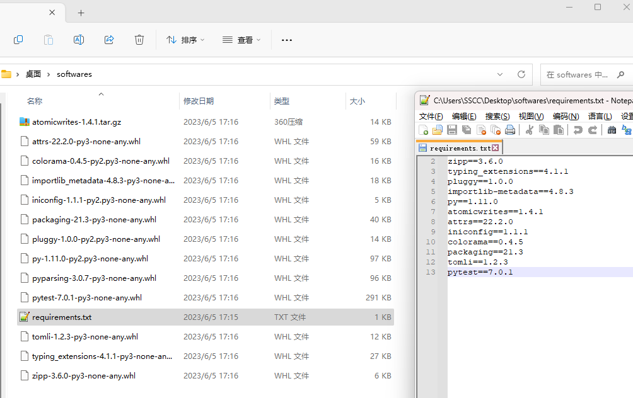This screenshot has width=633, height=398.
Task: Expand the chevron before 桌面 breadcrumb
Action: (18, 74)
